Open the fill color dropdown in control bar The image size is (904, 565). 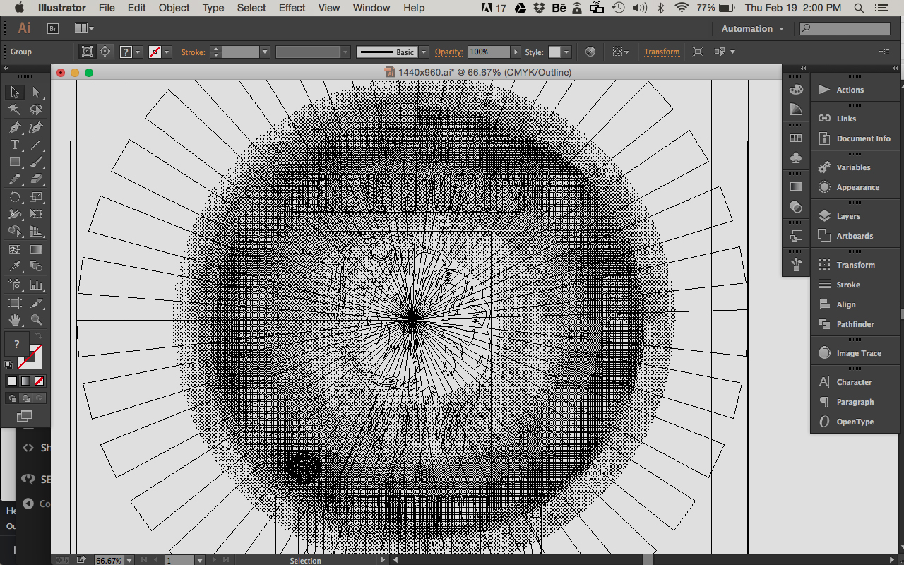pyautogui.click(x=138, y=52)
